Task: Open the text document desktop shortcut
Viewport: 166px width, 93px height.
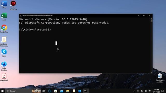Action: (x=4, y=42)
